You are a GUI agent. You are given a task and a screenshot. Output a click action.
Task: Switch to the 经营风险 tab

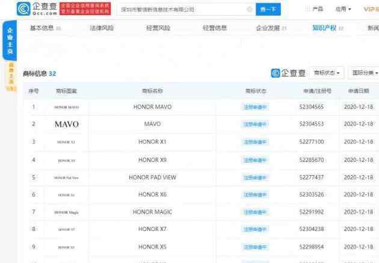[x=158, y=28]
